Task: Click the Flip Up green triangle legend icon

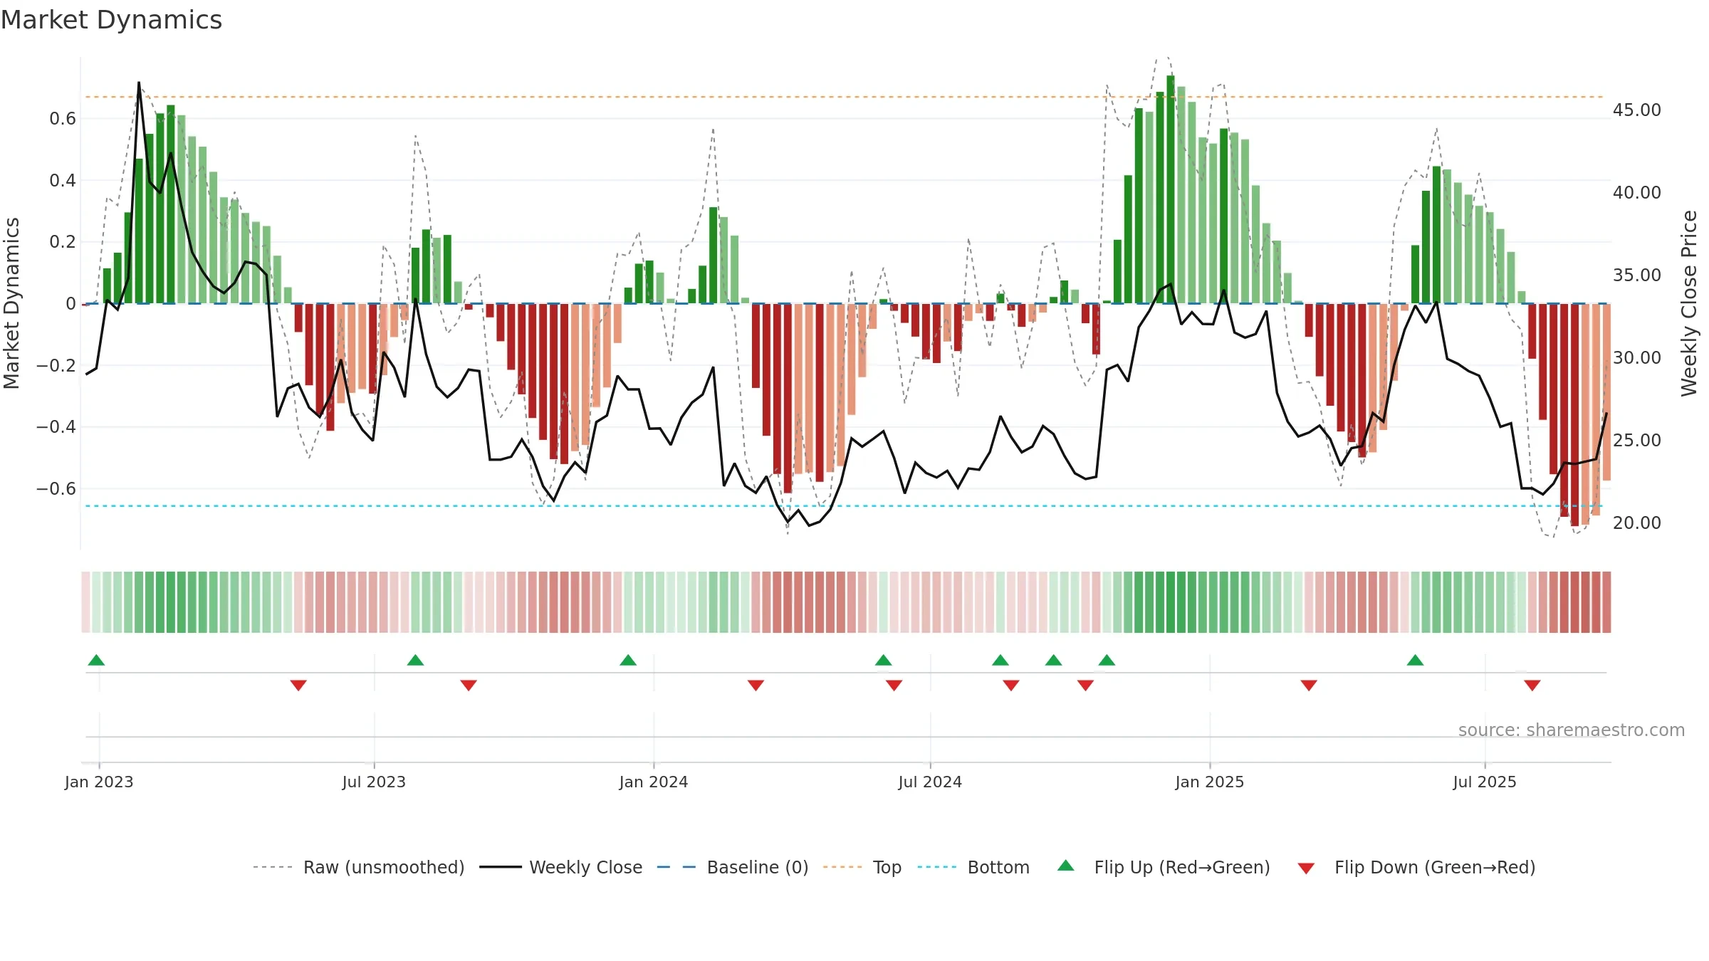Action: pyautogui.click(x=1065, y=866)
